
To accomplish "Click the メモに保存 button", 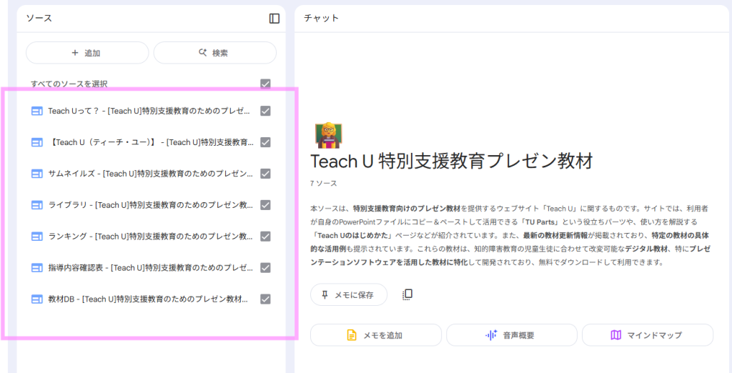I will (349, 294).
